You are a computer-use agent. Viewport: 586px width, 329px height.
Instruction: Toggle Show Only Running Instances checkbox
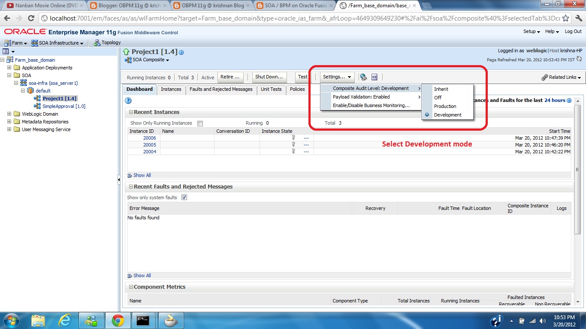200,123
